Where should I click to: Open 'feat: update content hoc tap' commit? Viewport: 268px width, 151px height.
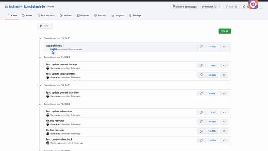[62, 64]
